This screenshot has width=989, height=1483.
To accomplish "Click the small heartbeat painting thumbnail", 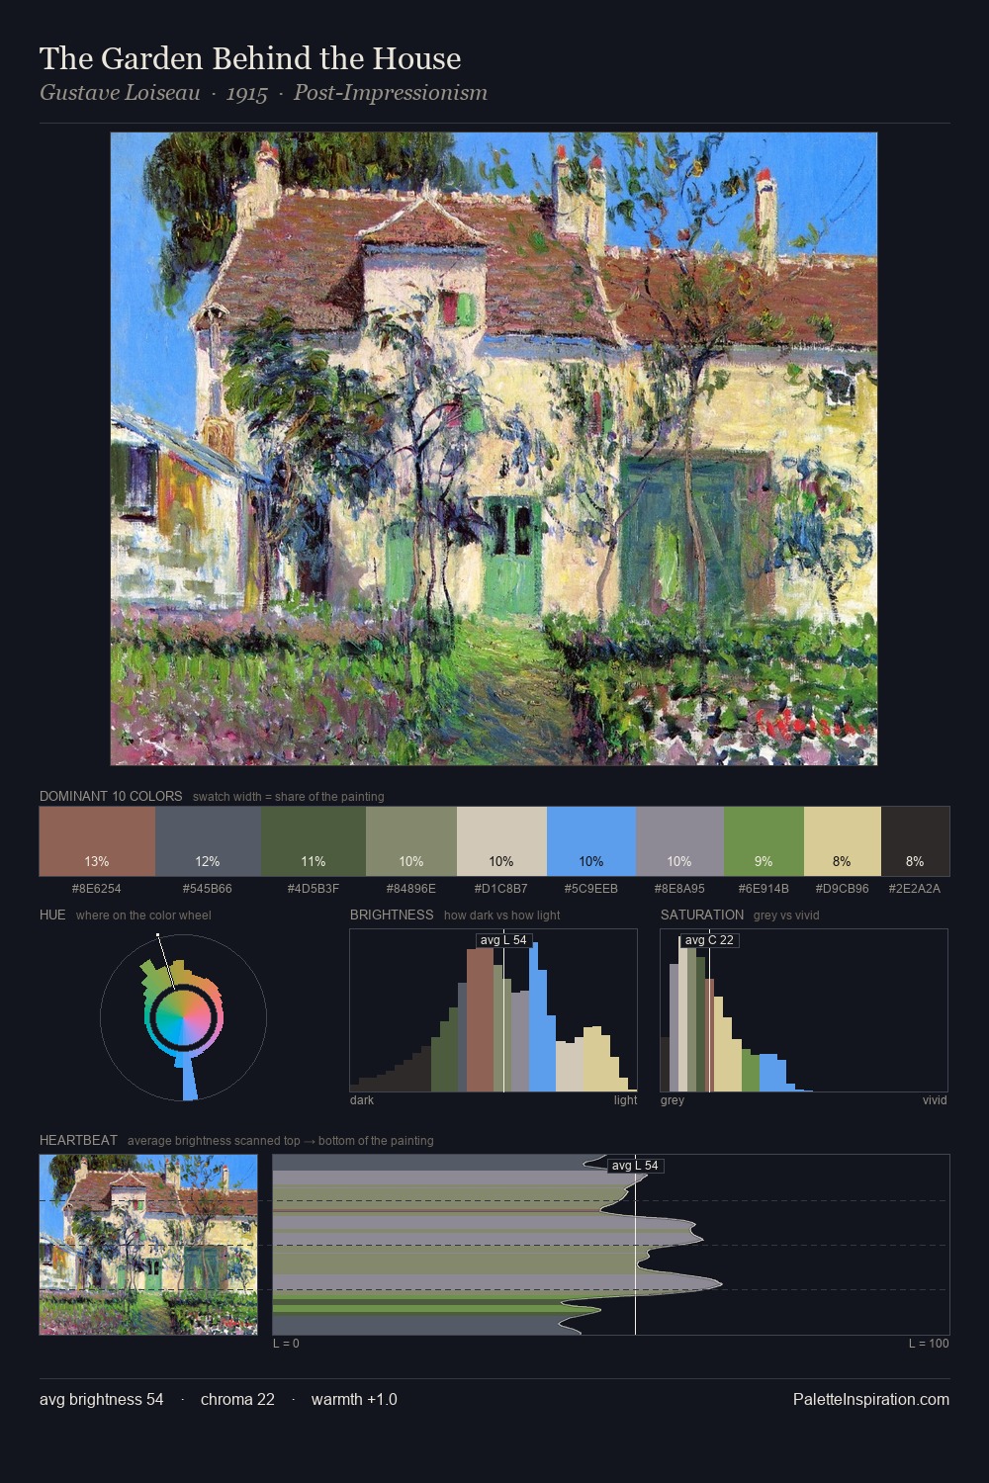I will (x=148, y=1245).
